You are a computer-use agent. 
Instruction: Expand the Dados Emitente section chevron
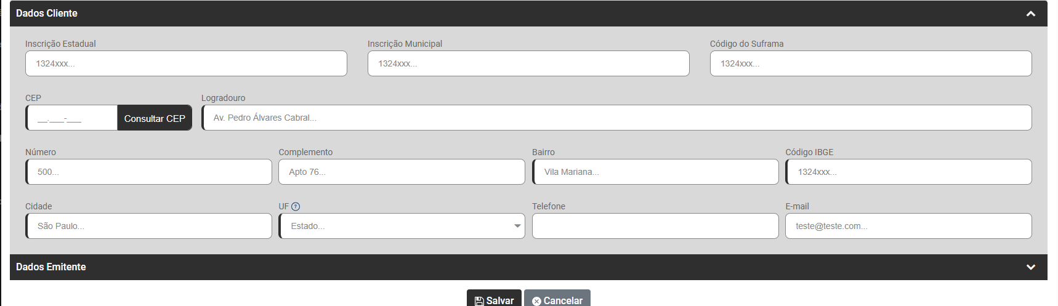[x=1031, y=267]
